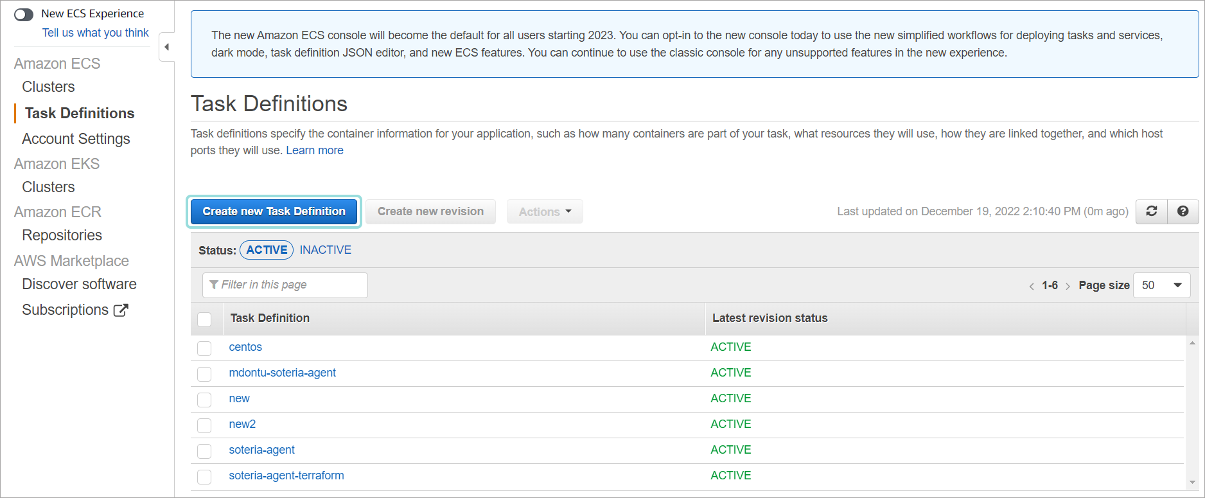Open the centos task definition

pos(245,347)
